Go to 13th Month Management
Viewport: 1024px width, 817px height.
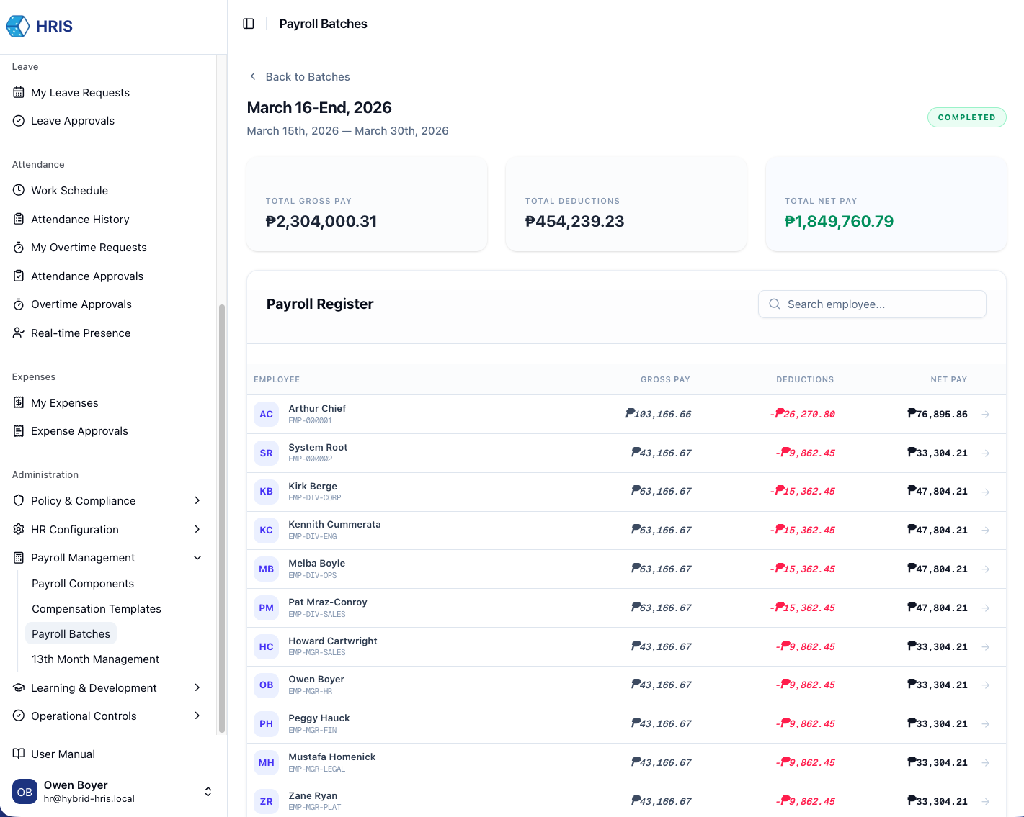pos(95,659)
